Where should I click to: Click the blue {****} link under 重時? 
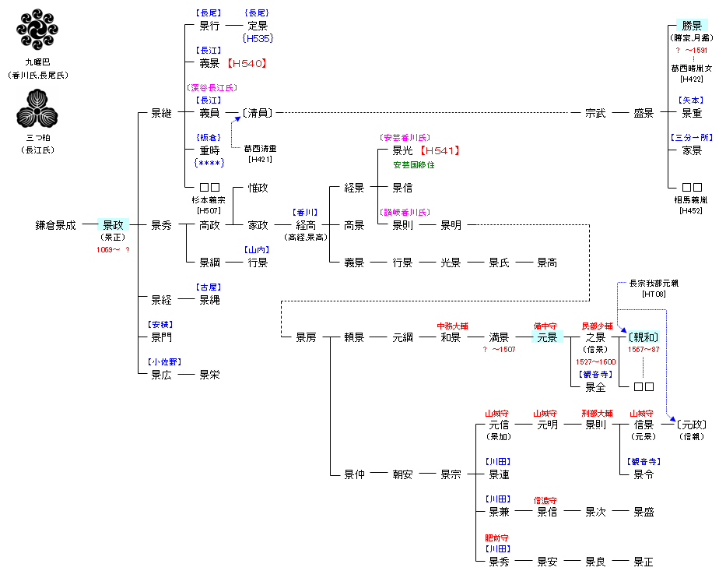209,163
